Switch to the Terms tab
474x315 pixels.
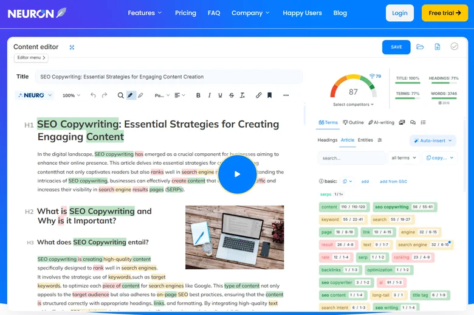(x=328, y=123)
